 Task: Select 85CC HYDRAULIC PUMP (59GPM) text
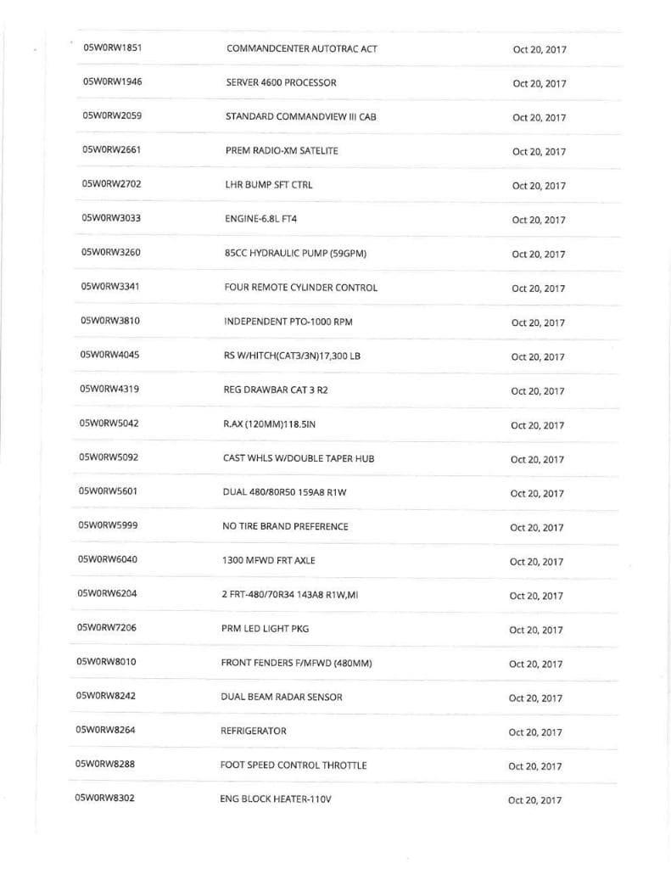[x=295, y=253]
